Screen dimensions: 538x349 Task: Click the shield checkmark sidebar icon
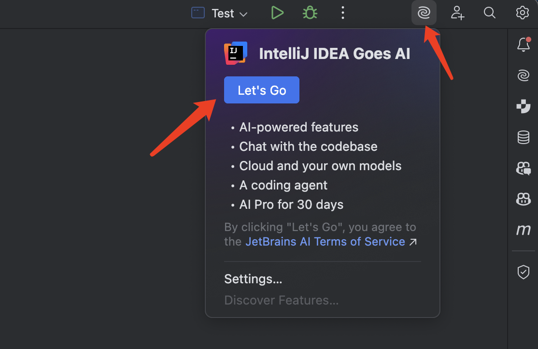tap(524, 273)
